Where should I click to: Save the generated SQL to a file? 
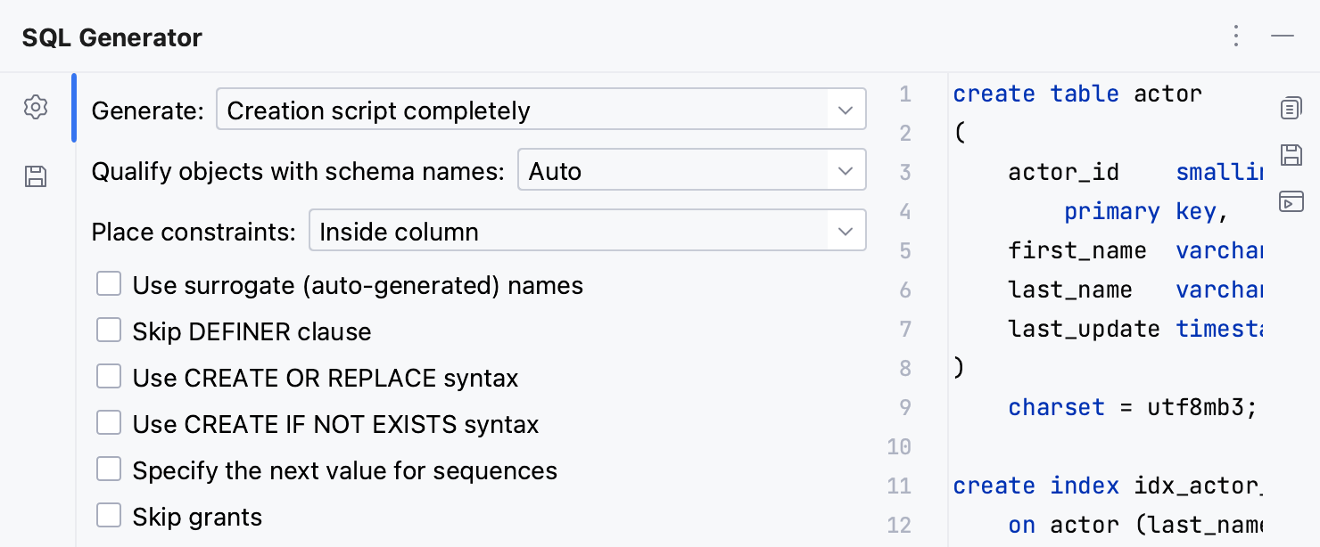(1291, 154)
